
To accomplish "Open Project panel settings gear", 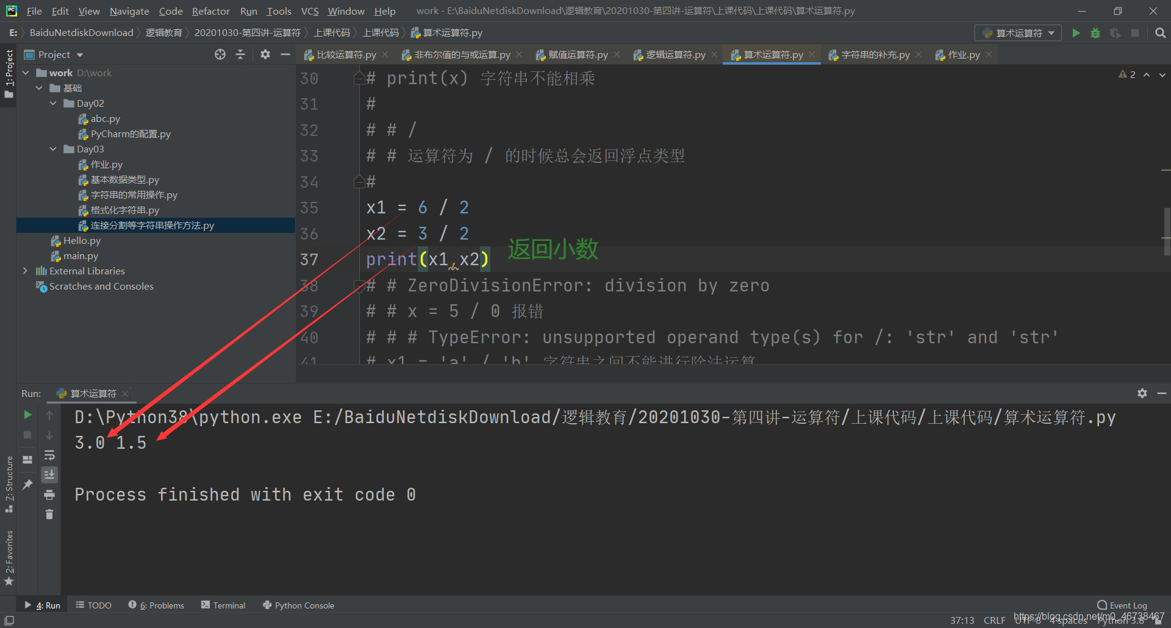I will (265, 55).
